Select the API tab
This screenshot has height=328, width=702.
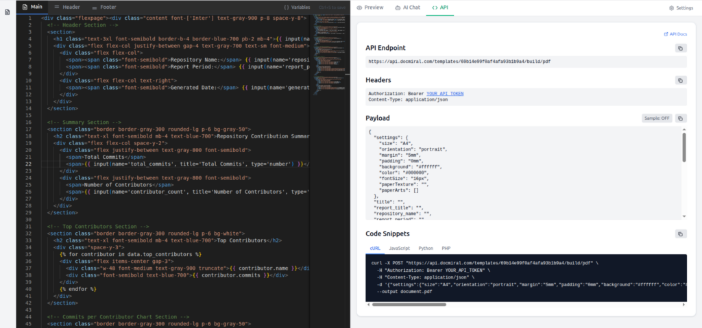tap(439, 8)
